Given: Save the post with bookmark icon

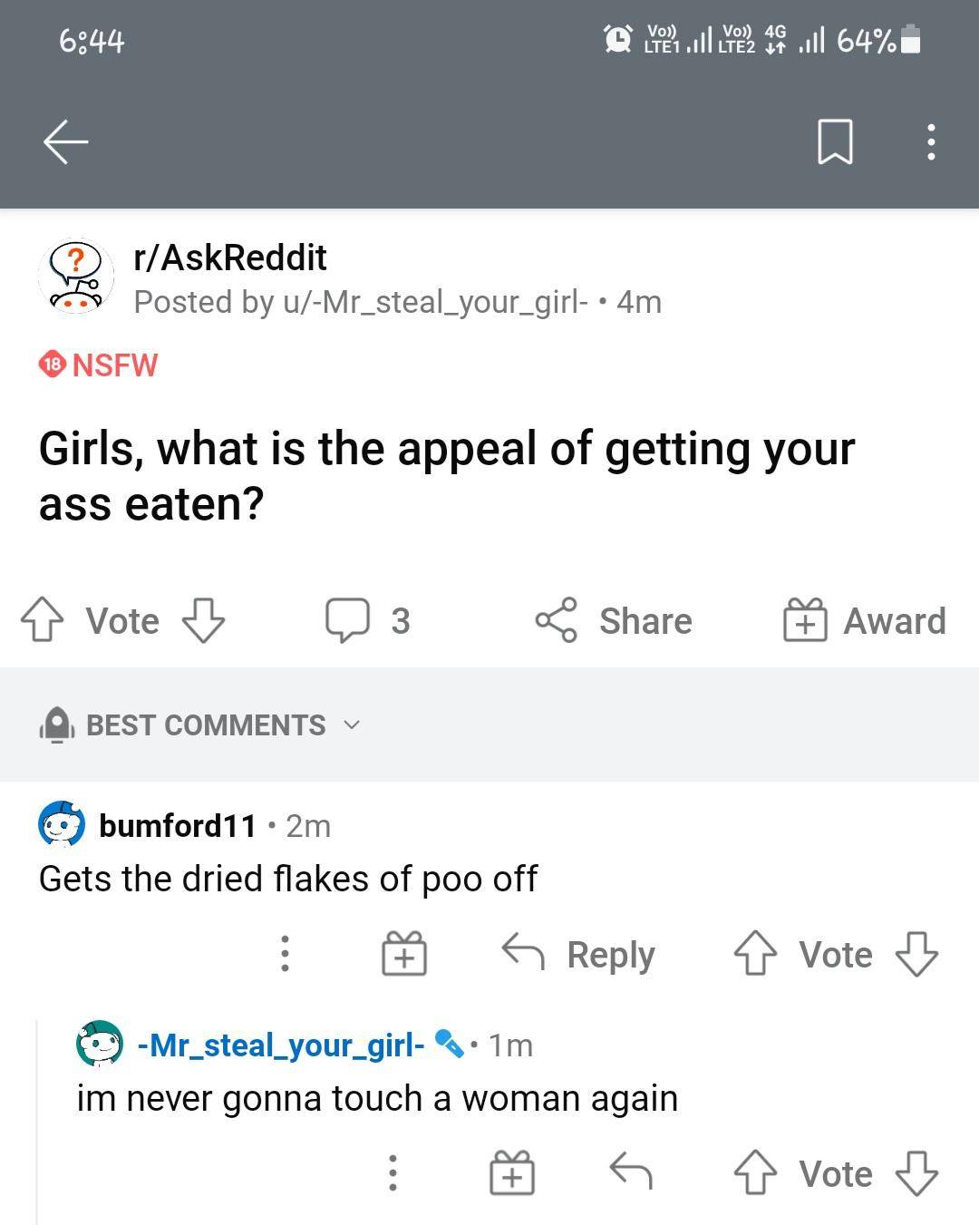Looking at the screenshot, I should [834, 142].
